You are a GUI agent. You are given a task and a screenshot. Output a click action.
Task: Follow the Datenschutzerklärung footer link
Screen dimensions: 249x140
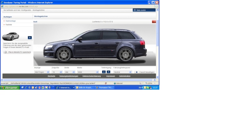click(x=92, y=76)
